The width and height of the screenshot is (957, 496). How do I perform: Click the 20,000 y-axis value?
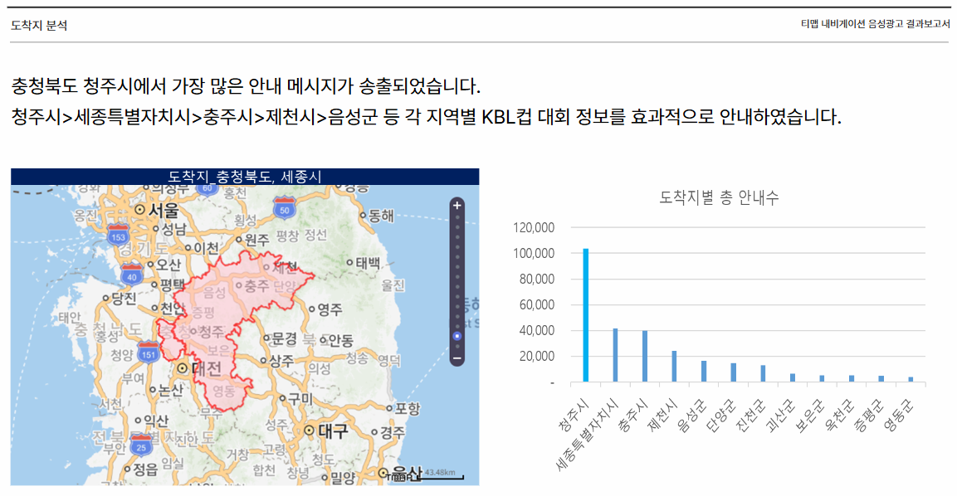537,357
